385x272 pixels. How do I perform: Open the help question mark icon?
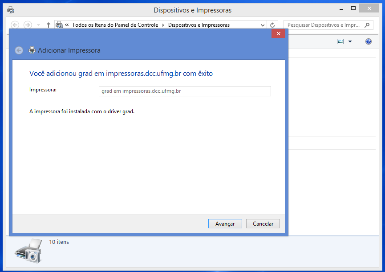point(368,41)
